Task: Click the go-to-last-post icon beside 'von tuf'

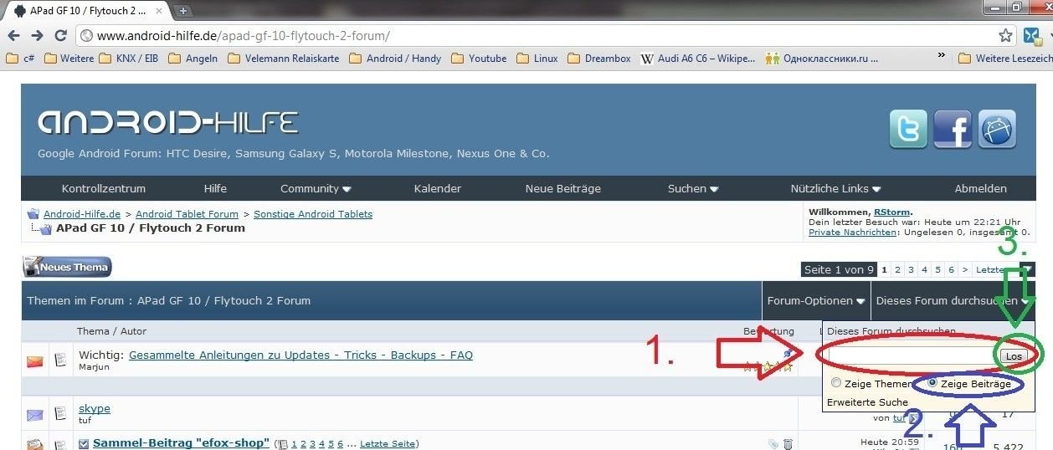Action: 912,417
